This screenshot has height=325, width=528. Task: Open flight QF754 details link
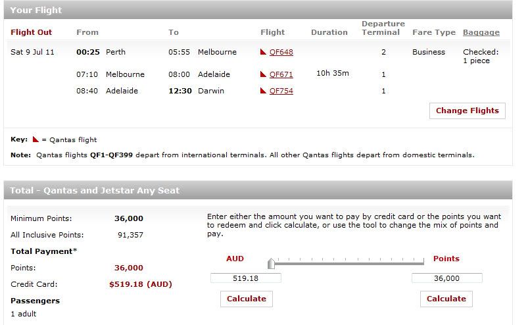click(281, 91)
